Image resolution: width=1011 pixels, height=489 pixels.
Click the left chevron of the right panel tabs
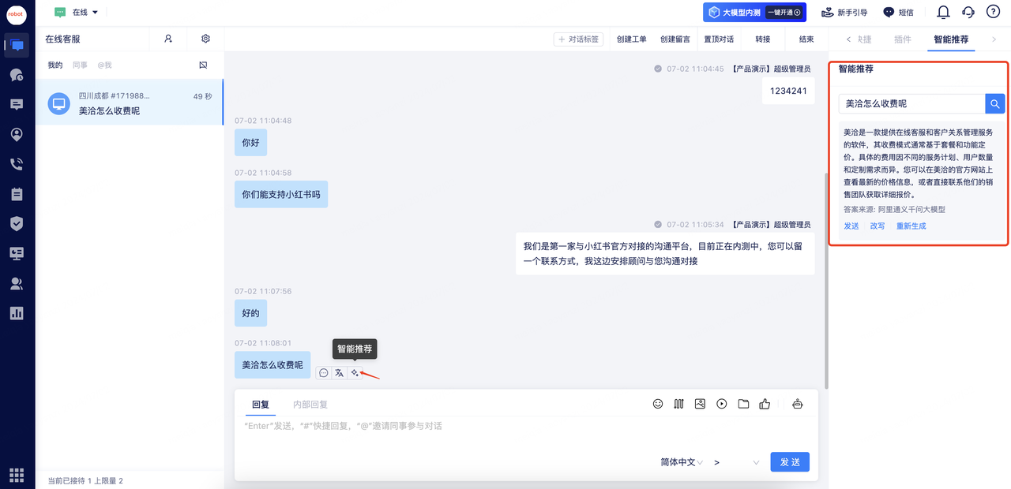[x=848, y=39]
